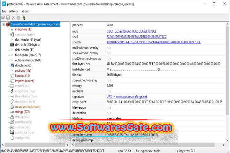Image resolution: width=230 pixels, height=153 pixels.
Task: Click the red file icon at tree root
Action: [x=8, y=24]
